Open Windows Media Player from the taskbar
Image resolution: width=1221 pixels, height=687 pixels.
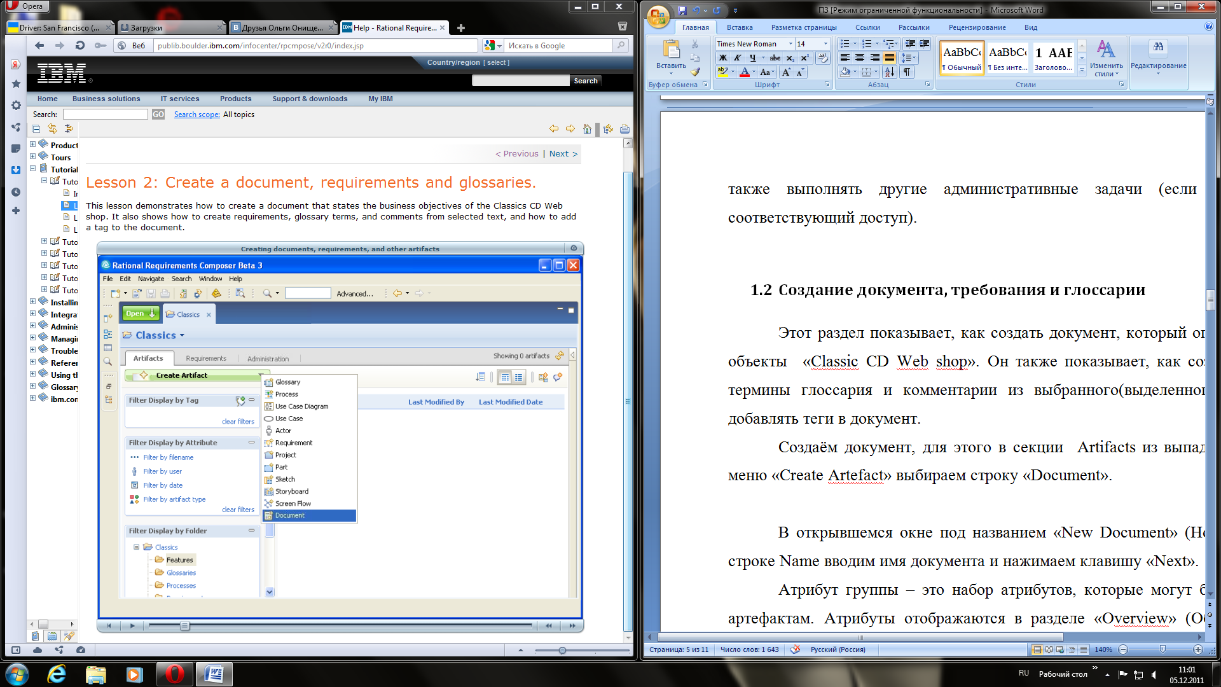coord(134,674)
